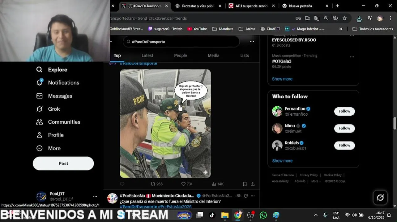
Task: Open the Batman meme image
Action: (165, 123)
